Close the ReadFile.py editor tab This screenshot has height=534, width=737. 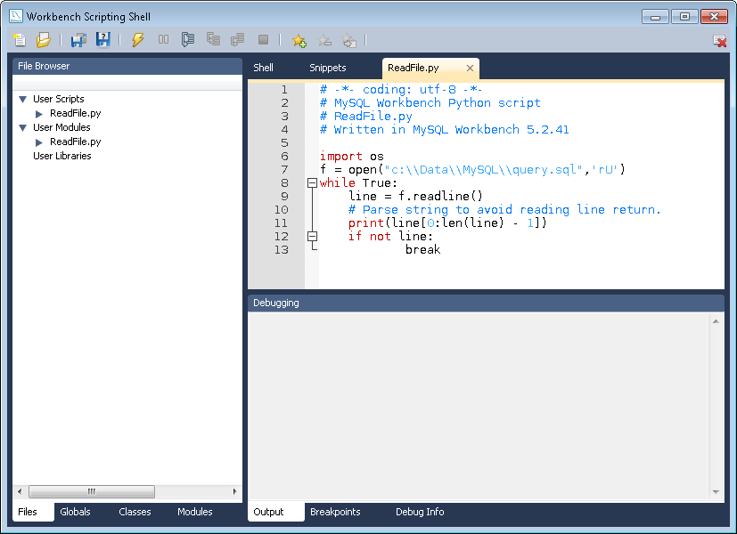pyautogui.click(x=470, y=68)
